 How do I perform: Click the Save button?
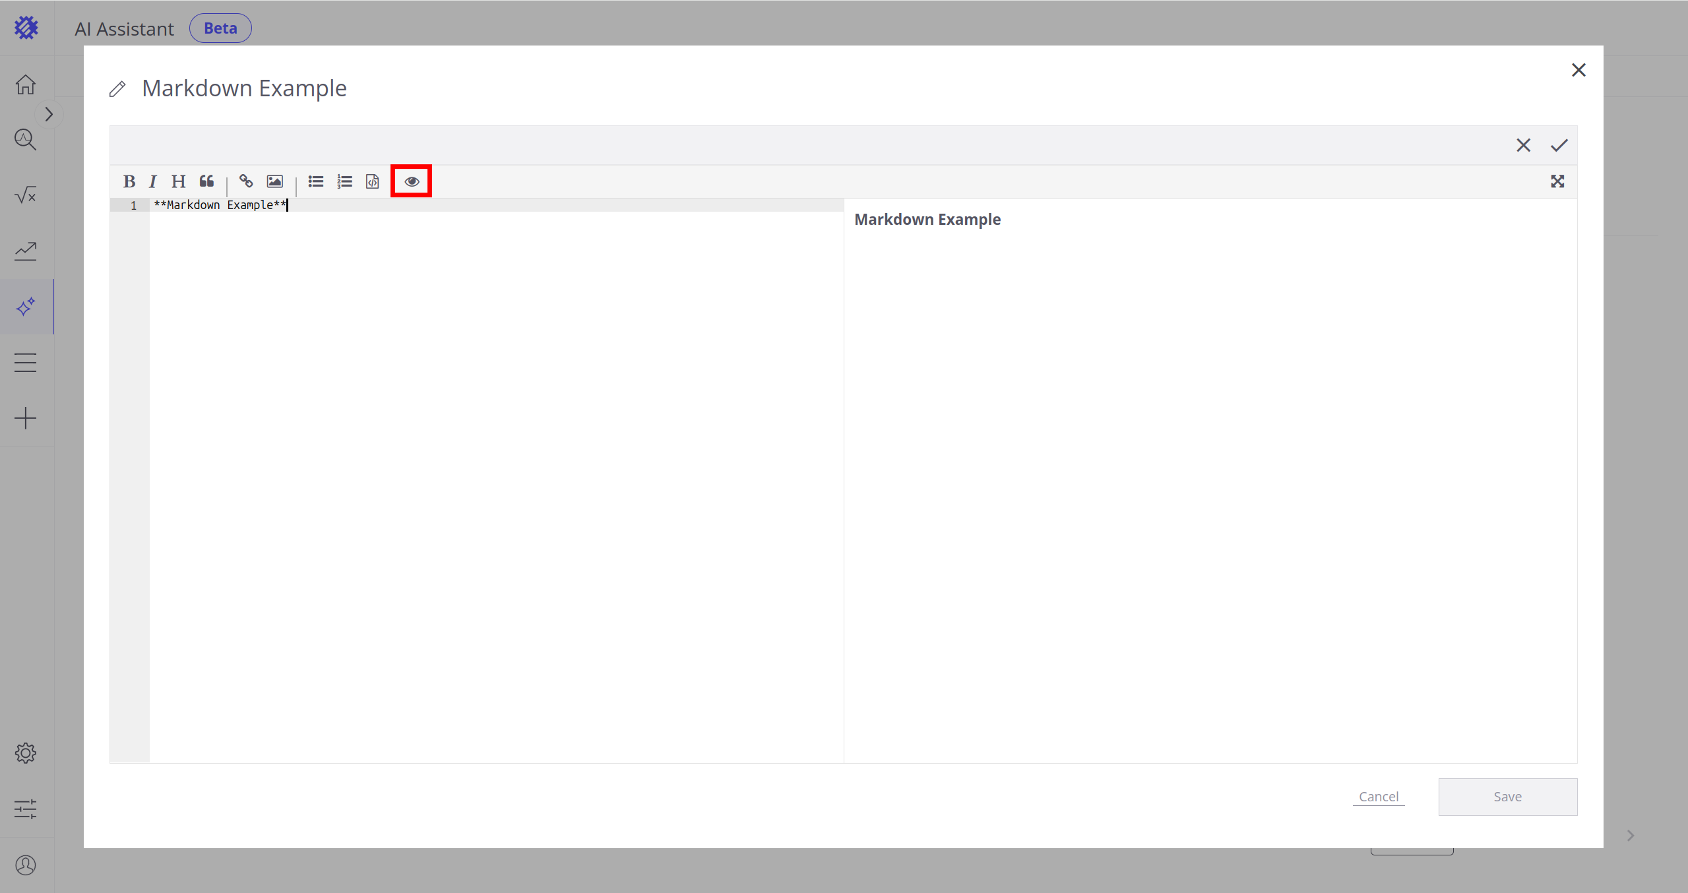(1508, 797)
